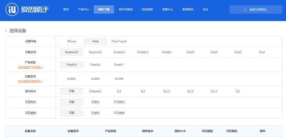Select product type iPad4,8
The width and height of the screenshot is (286, 138).
[x=95, y=65]
